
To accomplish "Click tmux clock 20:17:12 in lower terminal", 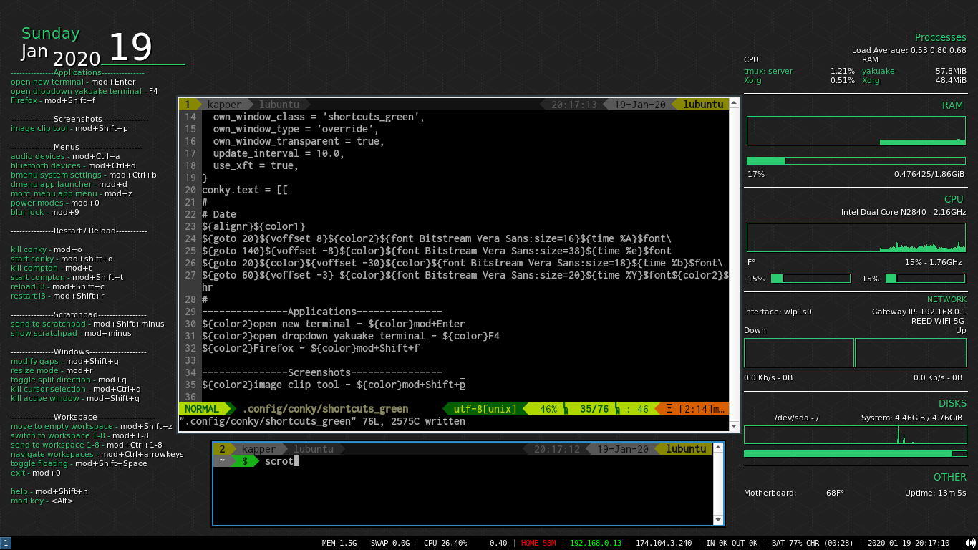I will click(556, 449).
